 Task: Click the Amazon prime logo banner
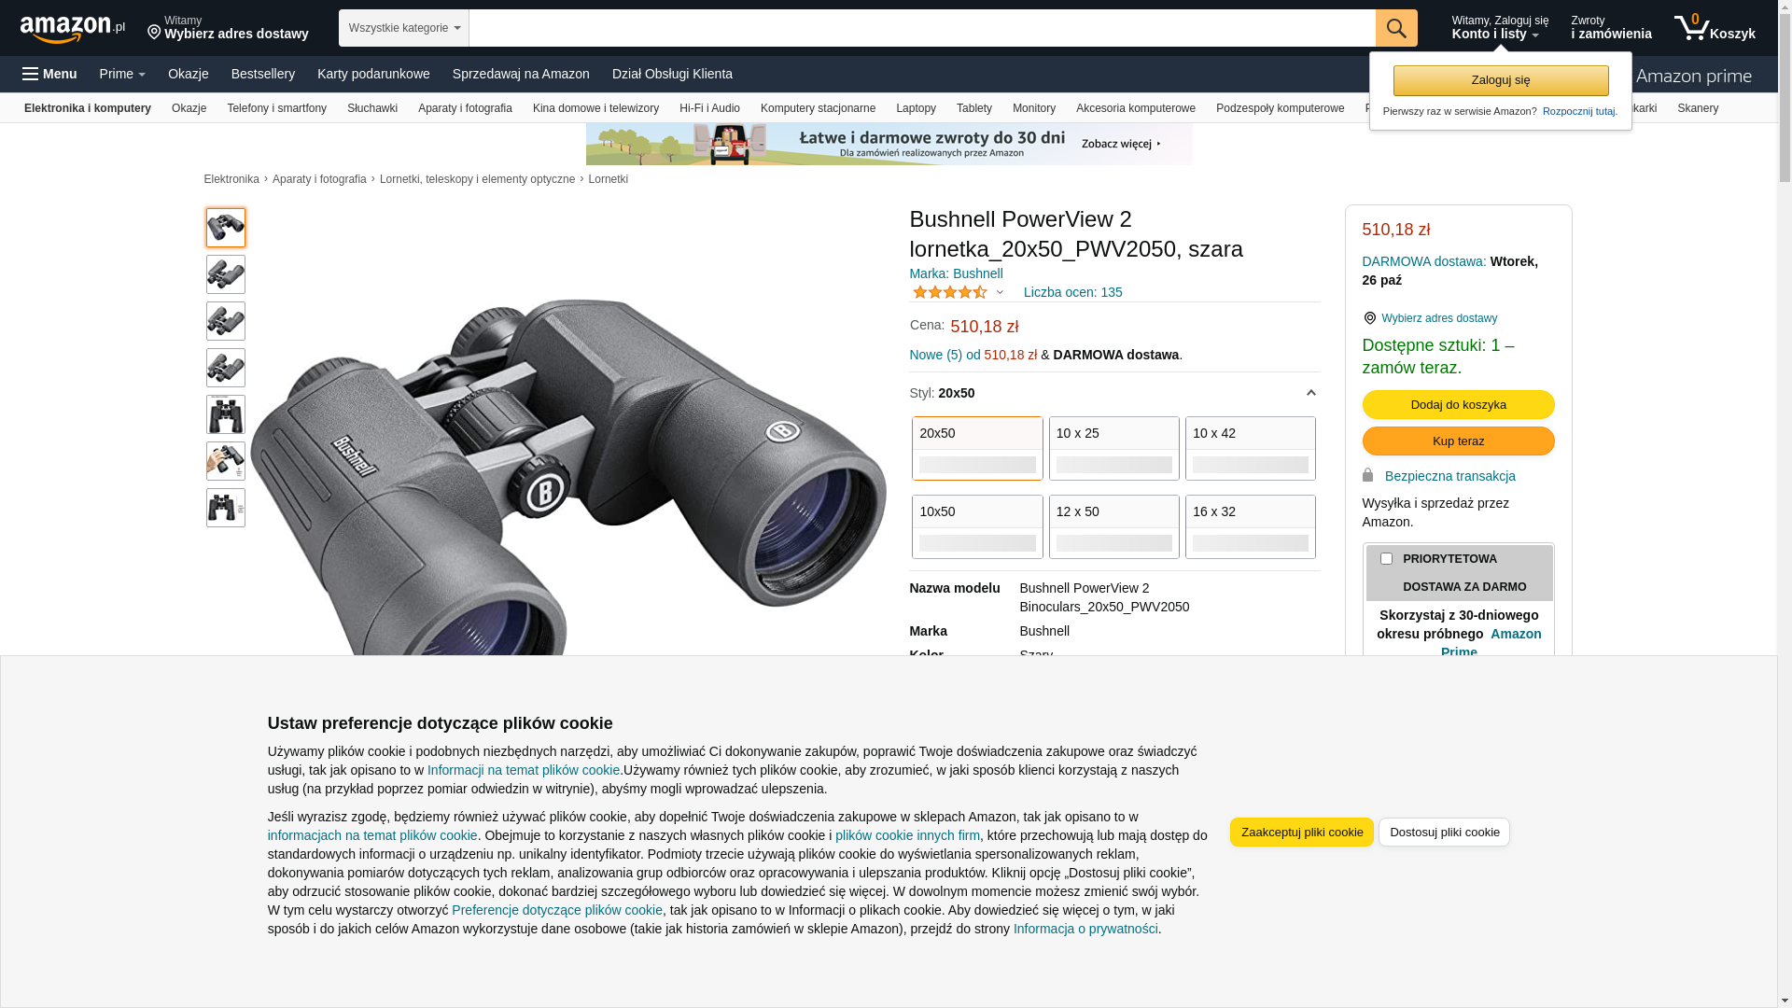(1693, 76)
